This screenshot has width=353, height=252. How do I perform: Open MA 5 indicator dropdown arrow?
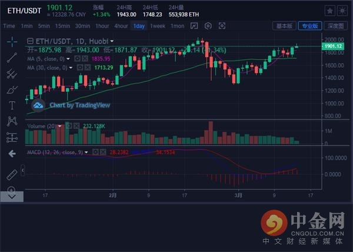pyautogui.click(x=68, y=59)
